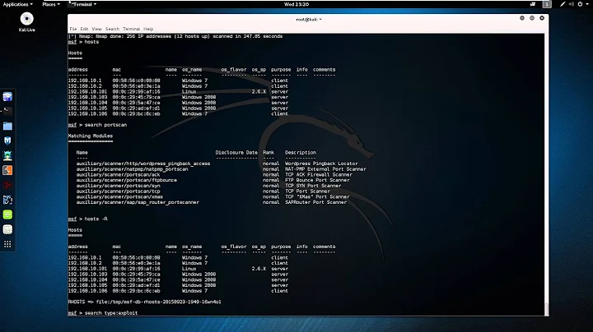Open the clock showing Wed 23:20
This screenshot has height=332, width=593.
[x=296, y=4]
